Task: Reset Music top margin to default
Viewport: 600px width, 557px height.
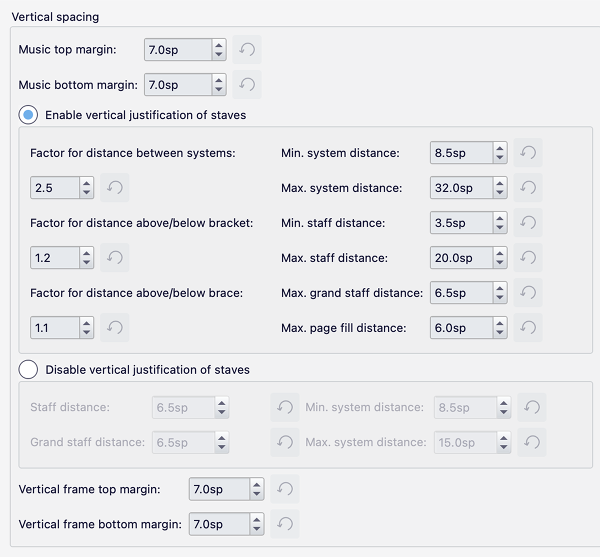Action: coord(247,50)
